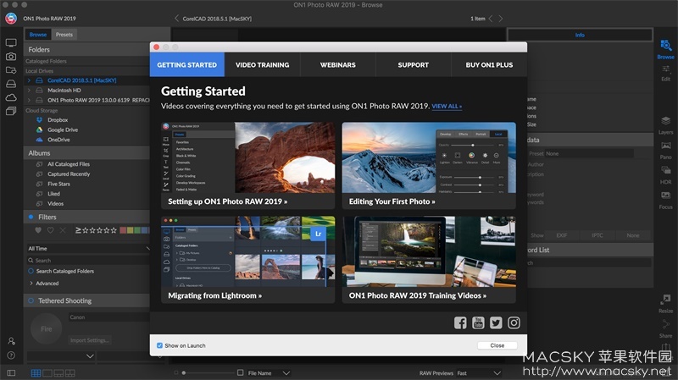Open Instagram icon in dialog footer
The image size is (678, 380).
click(x=514, y=322)
